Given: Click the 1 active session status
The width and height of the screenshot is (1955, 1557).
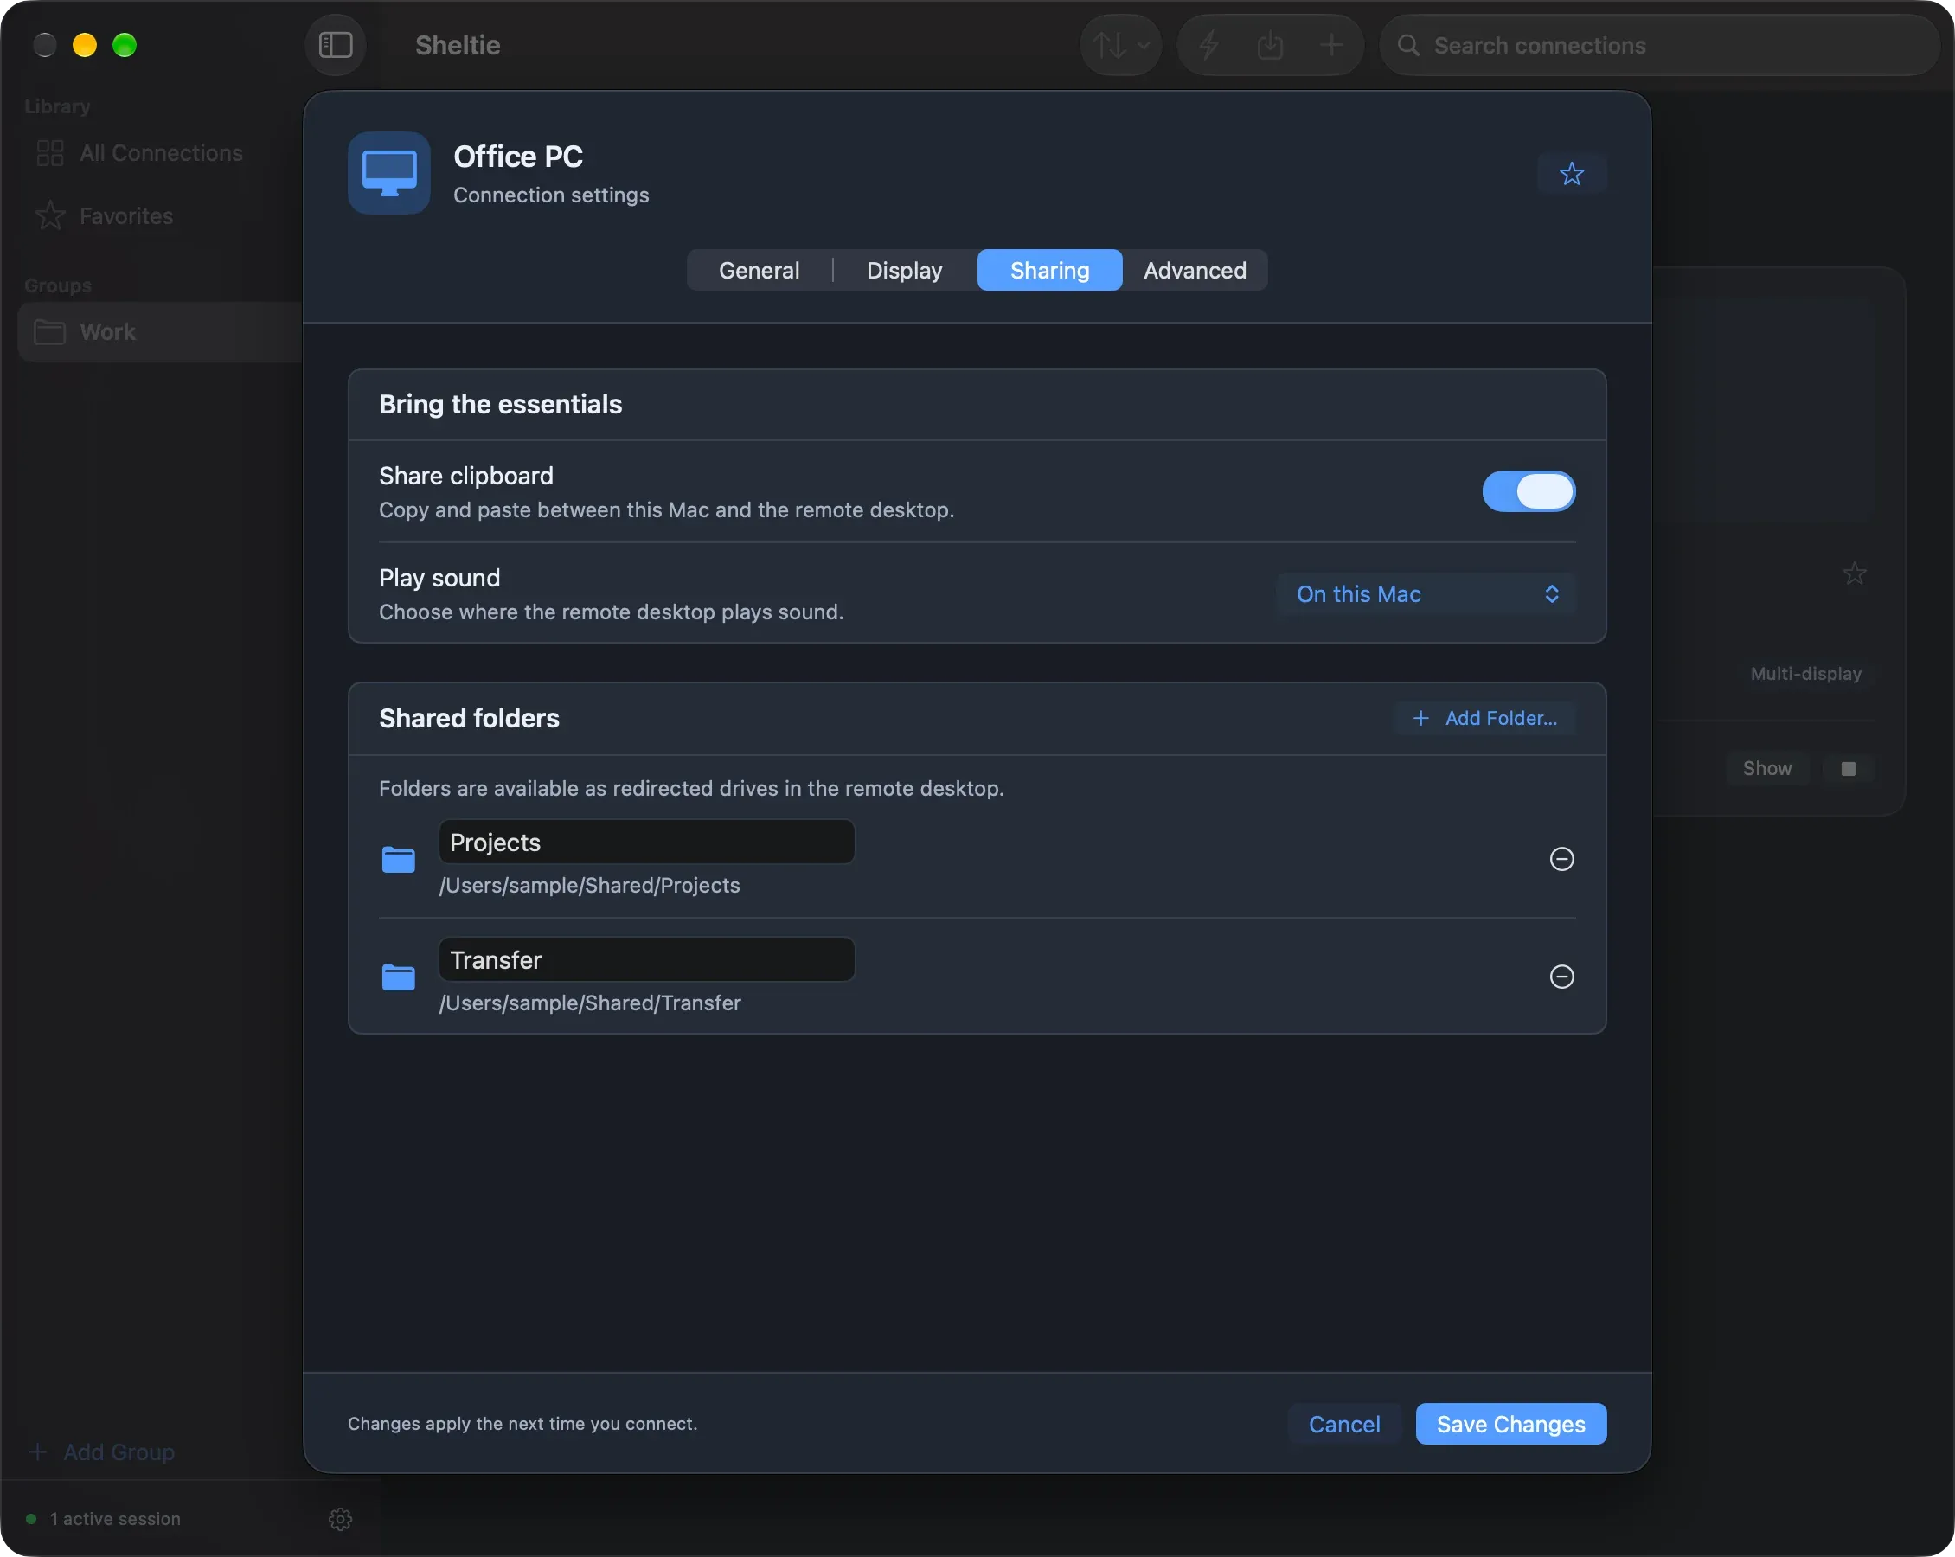Looking at the screenshot, I should tap(103, 1519).
